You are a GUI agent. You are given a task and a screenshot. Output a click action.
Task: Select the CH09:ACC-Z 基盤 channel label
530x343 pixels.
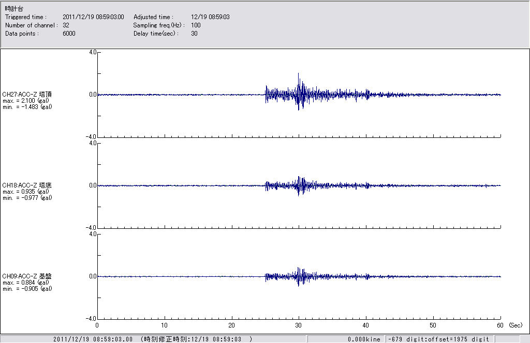click(x=27, y=276)
